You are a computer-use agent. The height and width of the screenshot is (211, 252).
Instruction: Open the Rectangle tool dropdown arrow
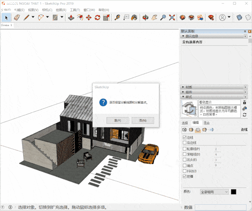(x=62, y=17)
